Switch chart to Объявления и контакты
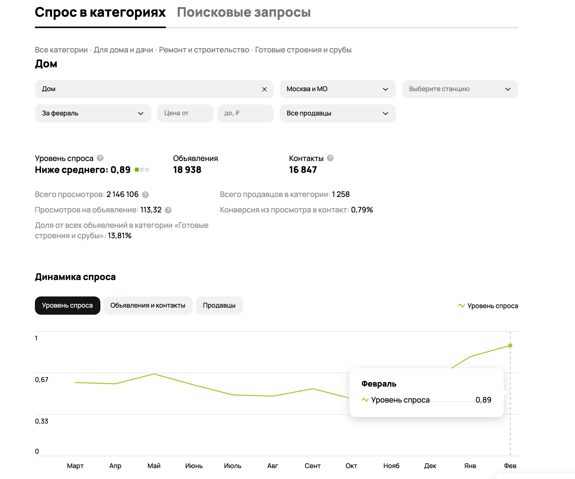The image size is (575, 479). pos(148,305)
